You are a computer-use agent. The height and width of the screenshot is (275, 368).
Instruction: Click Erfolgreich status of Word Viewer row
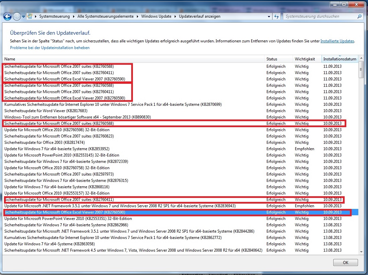point(276,111)
